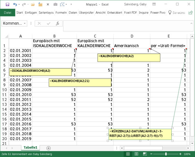Select the Tabelle1 sheet tab
The width and height of the screenshot is (195, 157).
[x=31, y=148]
